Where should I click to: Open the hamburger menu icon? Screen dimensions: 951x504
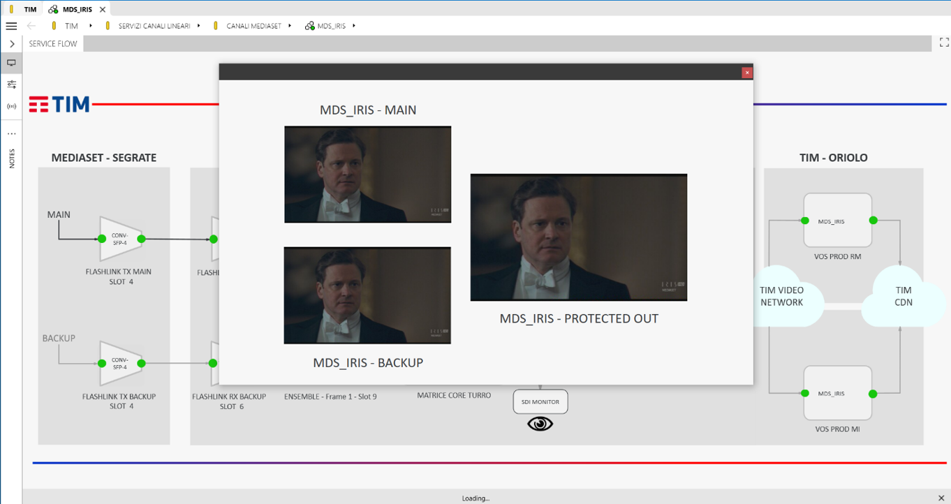point(11,26)
